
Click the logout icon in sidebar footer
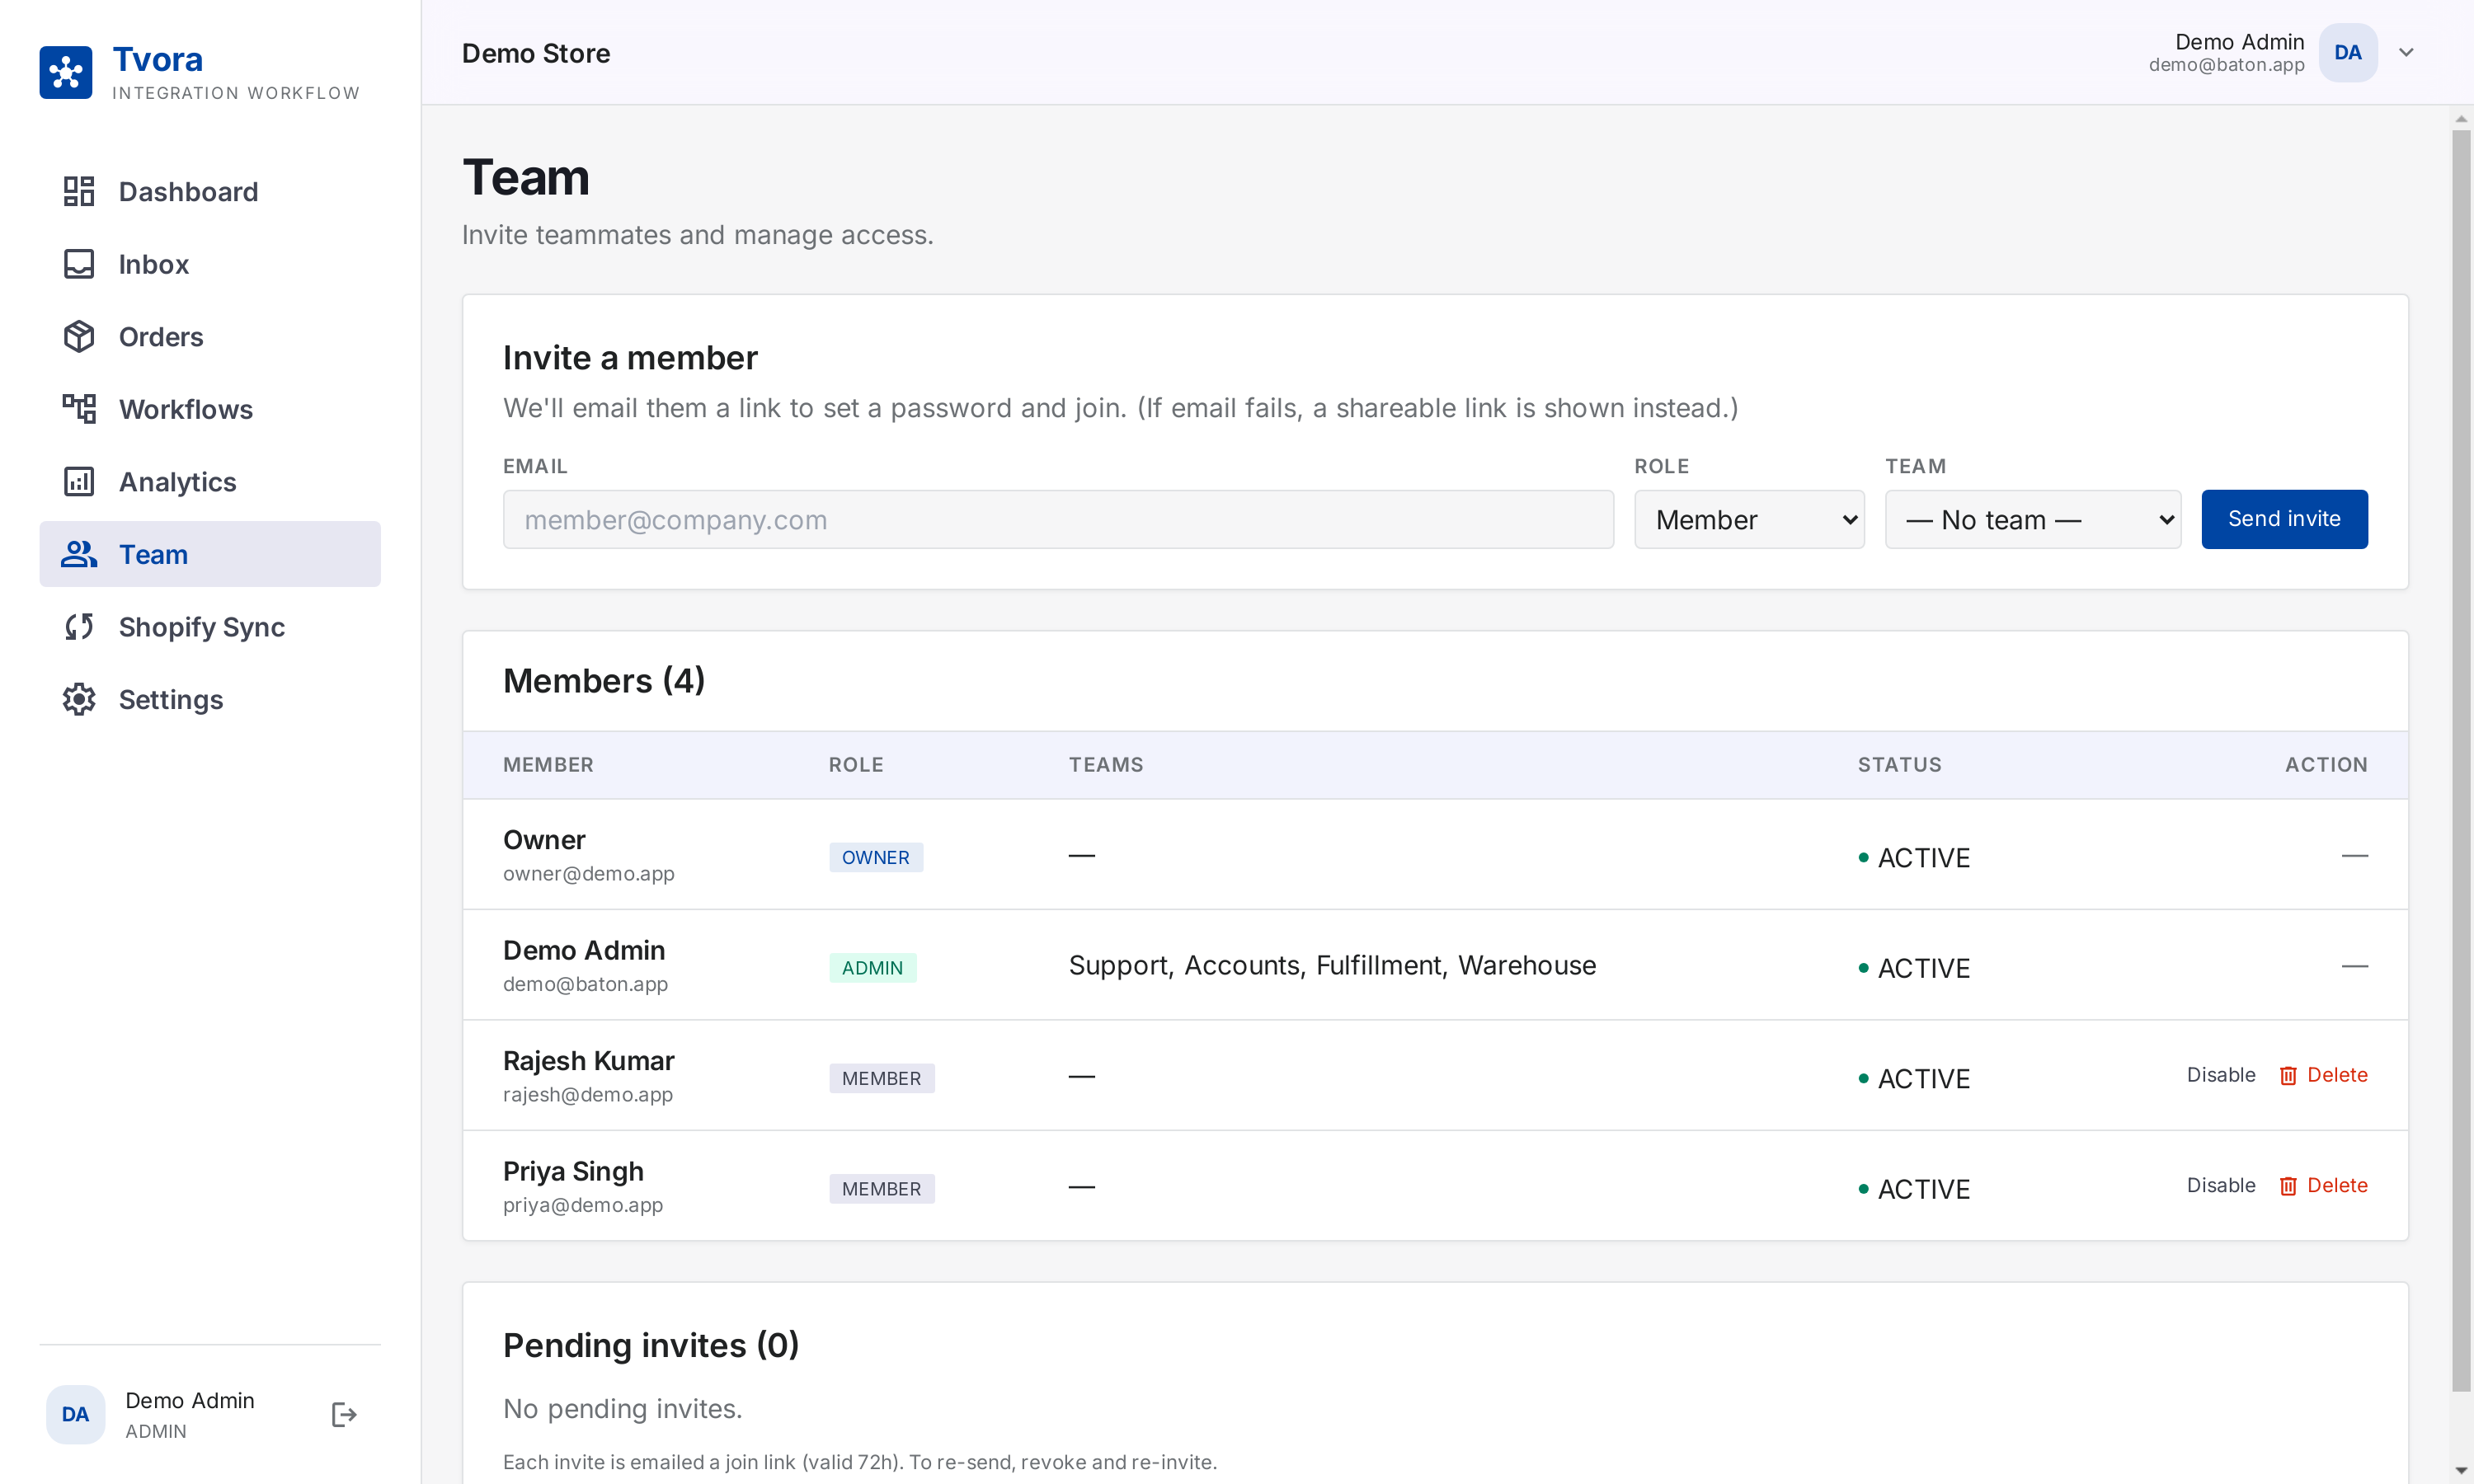tap(344, 1414)
